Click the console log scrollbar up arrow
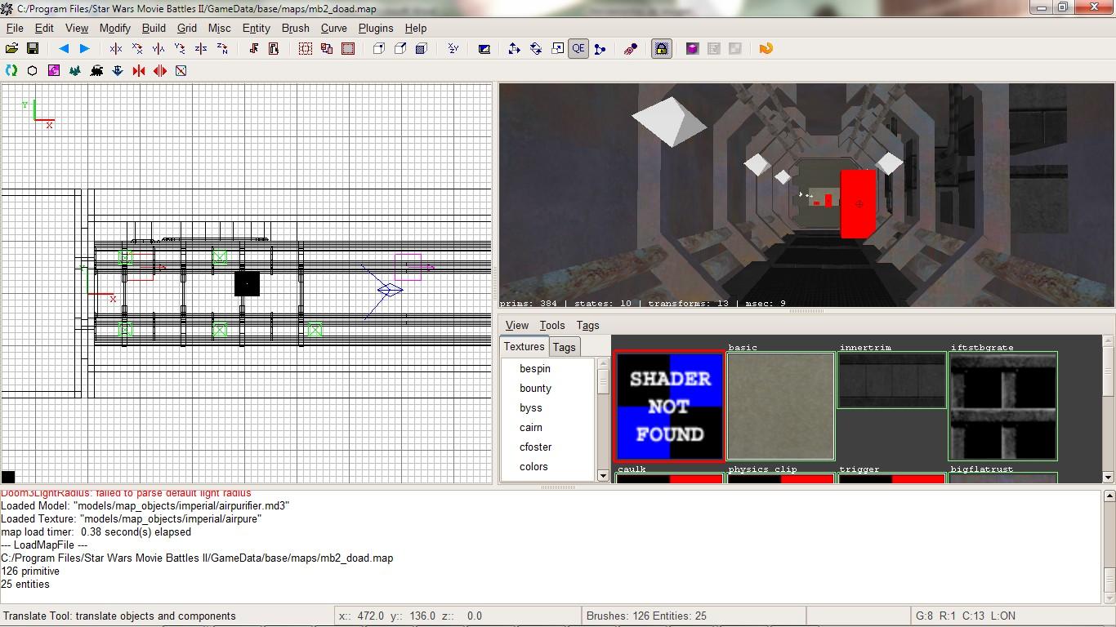Viewport: 1116px width, 627px height. 1109,496
